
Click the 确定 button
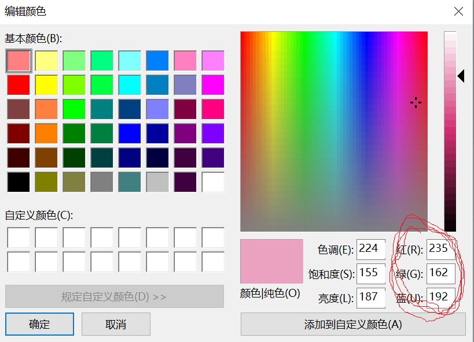tap(39, 324)
